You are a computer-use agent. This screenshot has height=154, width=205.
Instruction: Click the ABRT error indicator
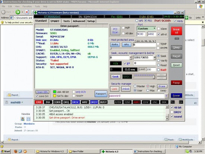(137, 102)
